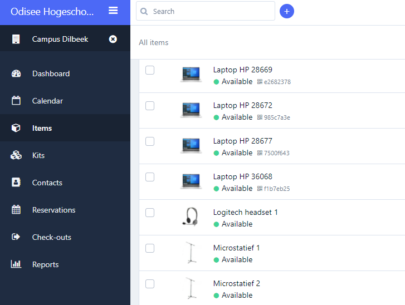The height and width of the screenshot is (305, 405).
Task: Click the magnifier icon in search box
Action: click(x=144, y=11)
